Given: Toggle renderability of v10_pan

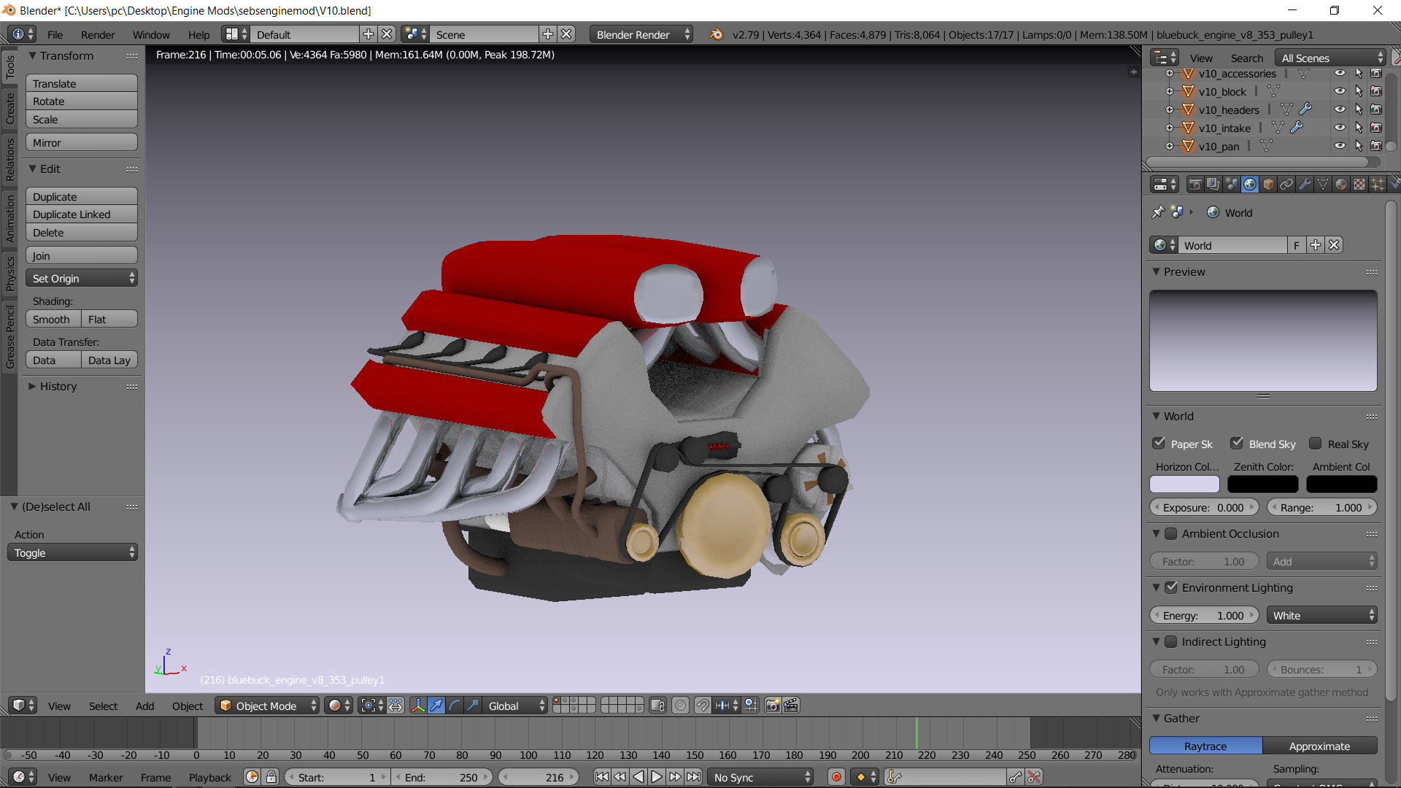Looking at the screenshot, I should click(x=1376, y=146).
